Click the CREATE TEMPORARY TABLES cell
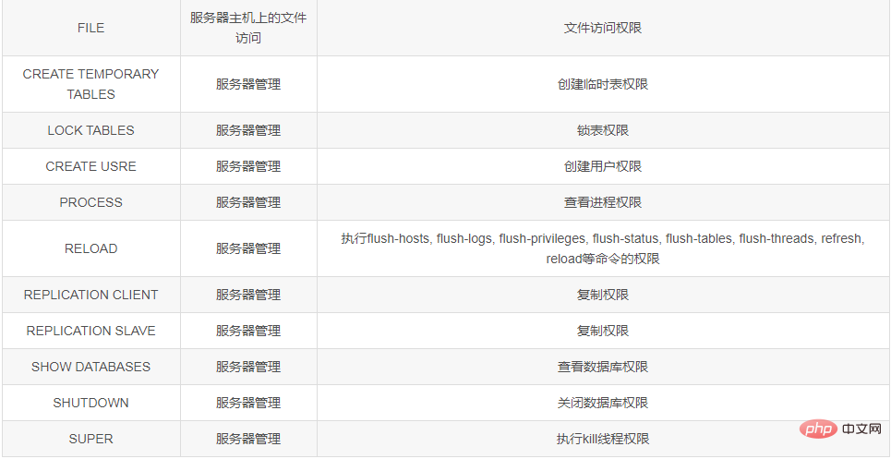Viewport: 891px width, 459px height. pyautogui.click(x=90, y=84)
